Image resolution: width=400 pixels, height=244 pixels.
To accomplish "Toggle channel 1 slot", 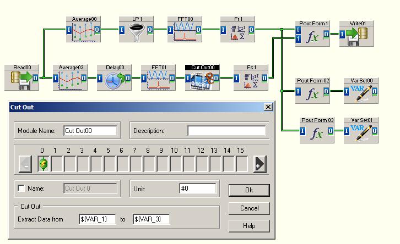I will tap(57, 164).
